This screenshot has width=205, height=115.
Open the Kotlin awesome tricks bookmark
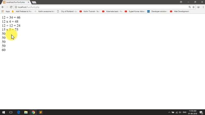pos(45,11)
